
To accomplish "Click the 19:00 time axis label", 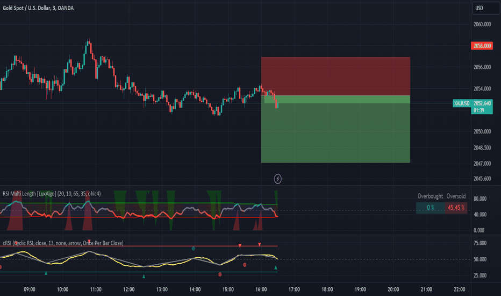I will click(x=360, y=290).
